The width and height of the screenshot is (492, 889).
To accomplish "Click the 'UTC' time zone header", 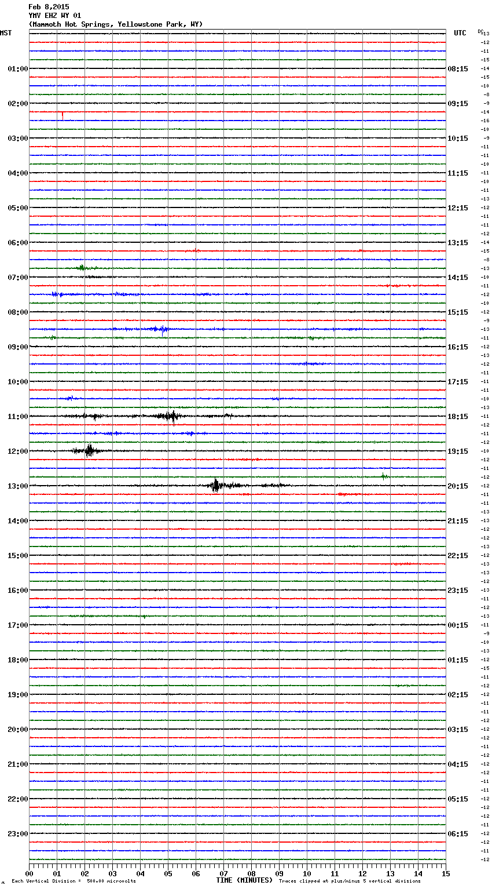I will (x=460, y=33).
